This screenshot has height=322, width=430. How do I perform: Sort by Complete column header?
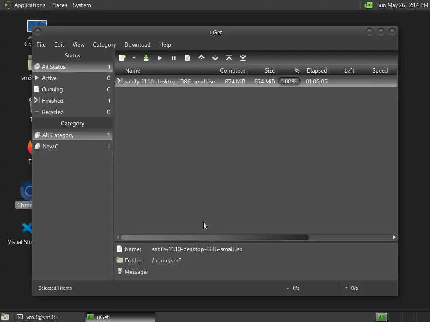pos(233,70)
